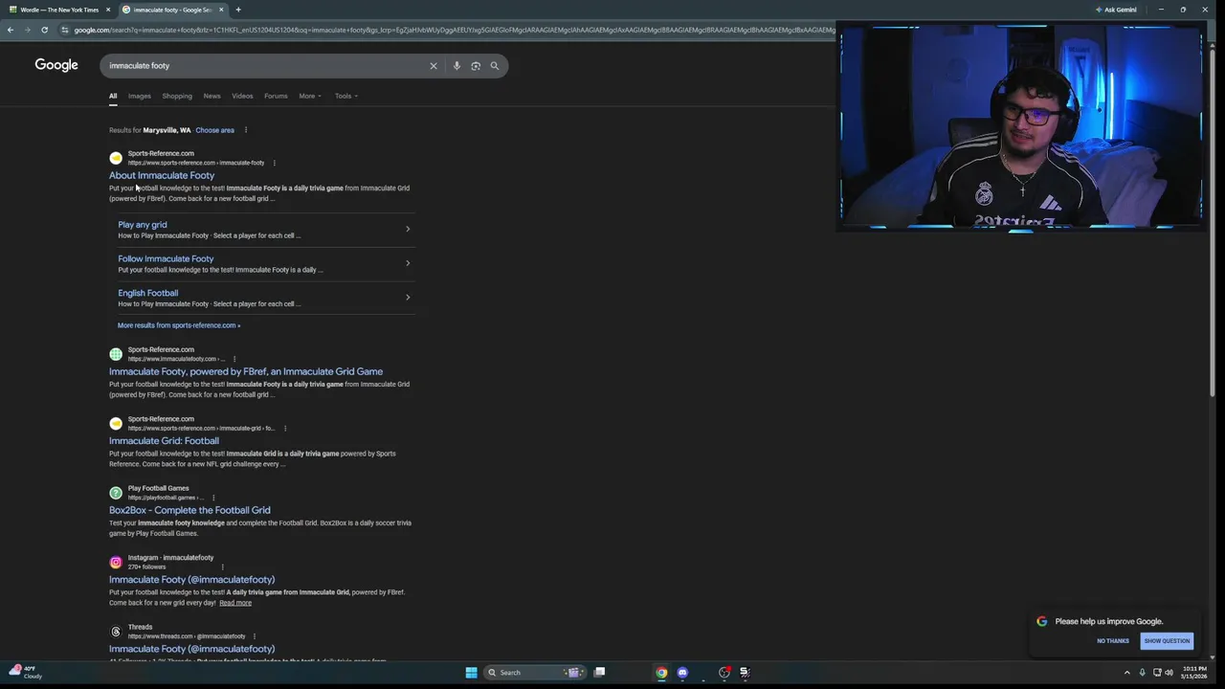Switch to the Videos tab
The width and height of the screenshot is (1225, 689).
[242, 96]
